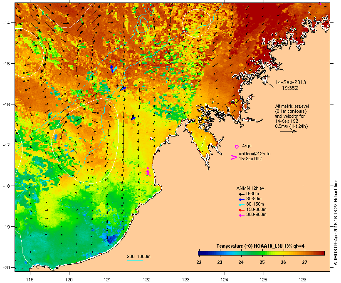Click the magenta drifter marker near 122E 17.7S
This screenshot has width=341, height=283.
(x=148, y=172)
